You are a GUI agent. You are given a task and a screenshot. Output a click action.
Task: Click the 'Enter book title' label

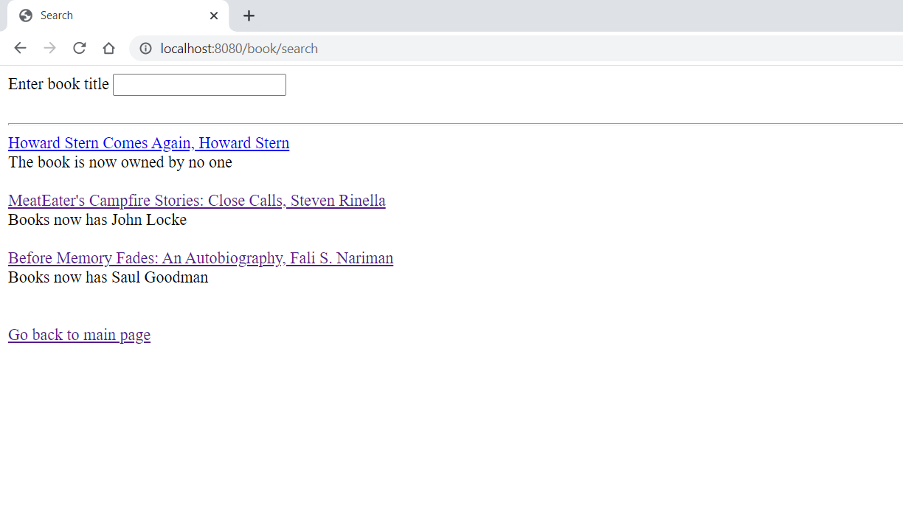[58, 84]
